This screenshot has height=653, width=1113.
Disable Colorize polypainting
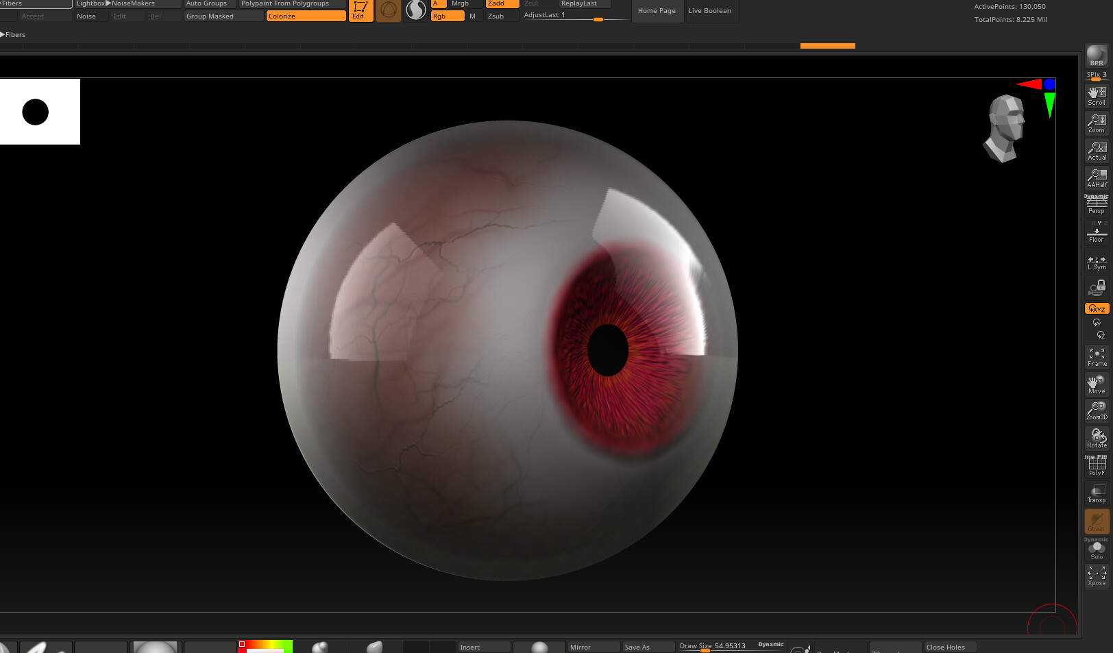tap(306, 16)
